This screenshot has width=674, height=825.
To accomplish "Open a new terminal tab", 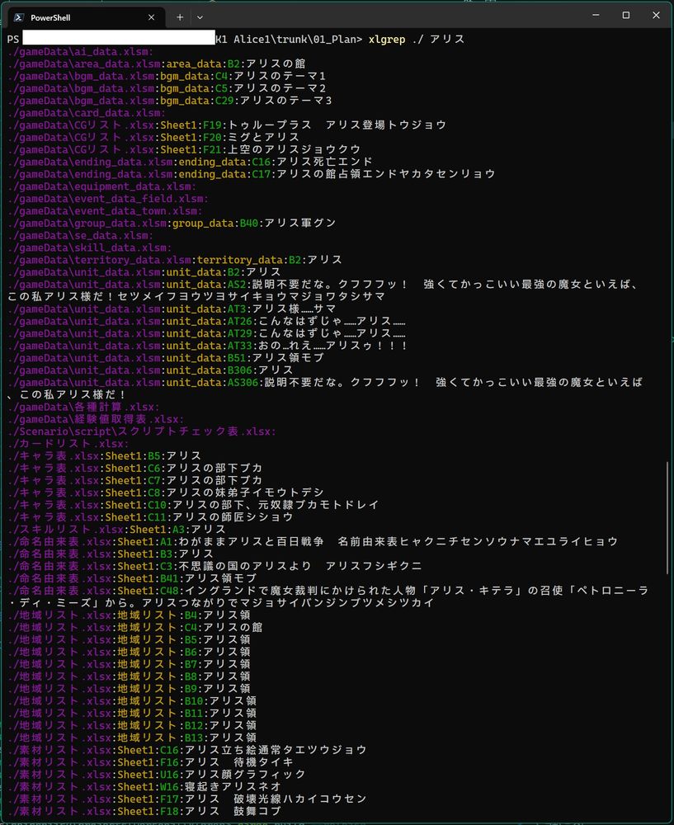I will click(179, 17).
